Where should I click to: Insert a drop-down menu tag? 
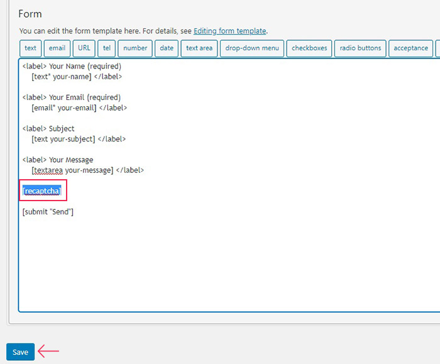point(252,48)
